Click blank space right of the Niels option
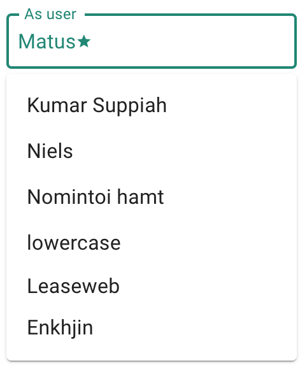 (184, 151)
